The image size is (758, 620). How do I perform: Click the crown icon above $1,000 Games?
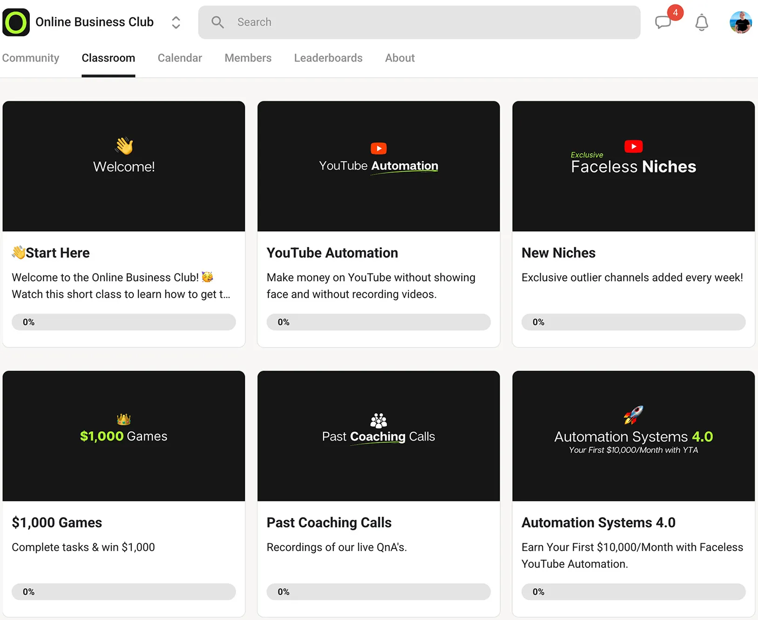(x=124, y=419)
